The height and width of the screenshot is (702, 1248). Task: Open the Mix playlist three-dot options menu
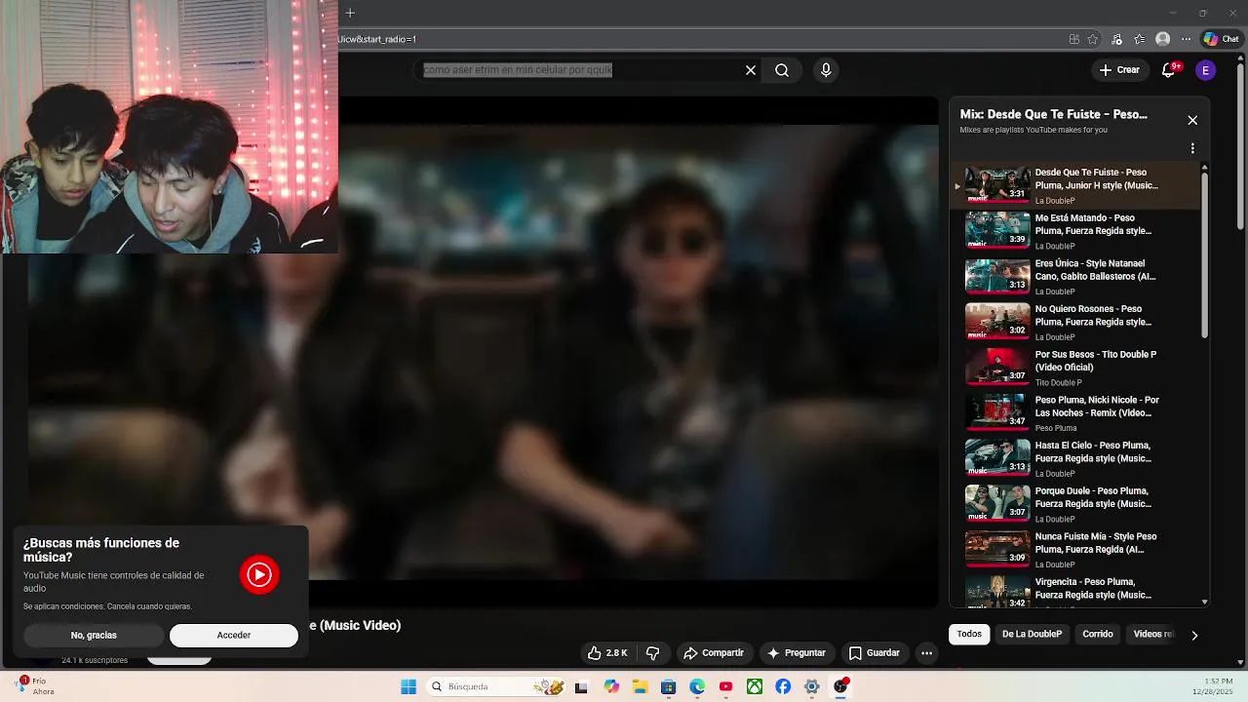point(1192,149)
